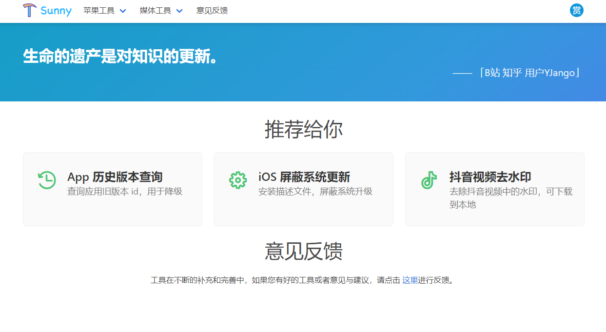Click description 去除抖音视频中的水印，可下载到本地

coord(511,198)
